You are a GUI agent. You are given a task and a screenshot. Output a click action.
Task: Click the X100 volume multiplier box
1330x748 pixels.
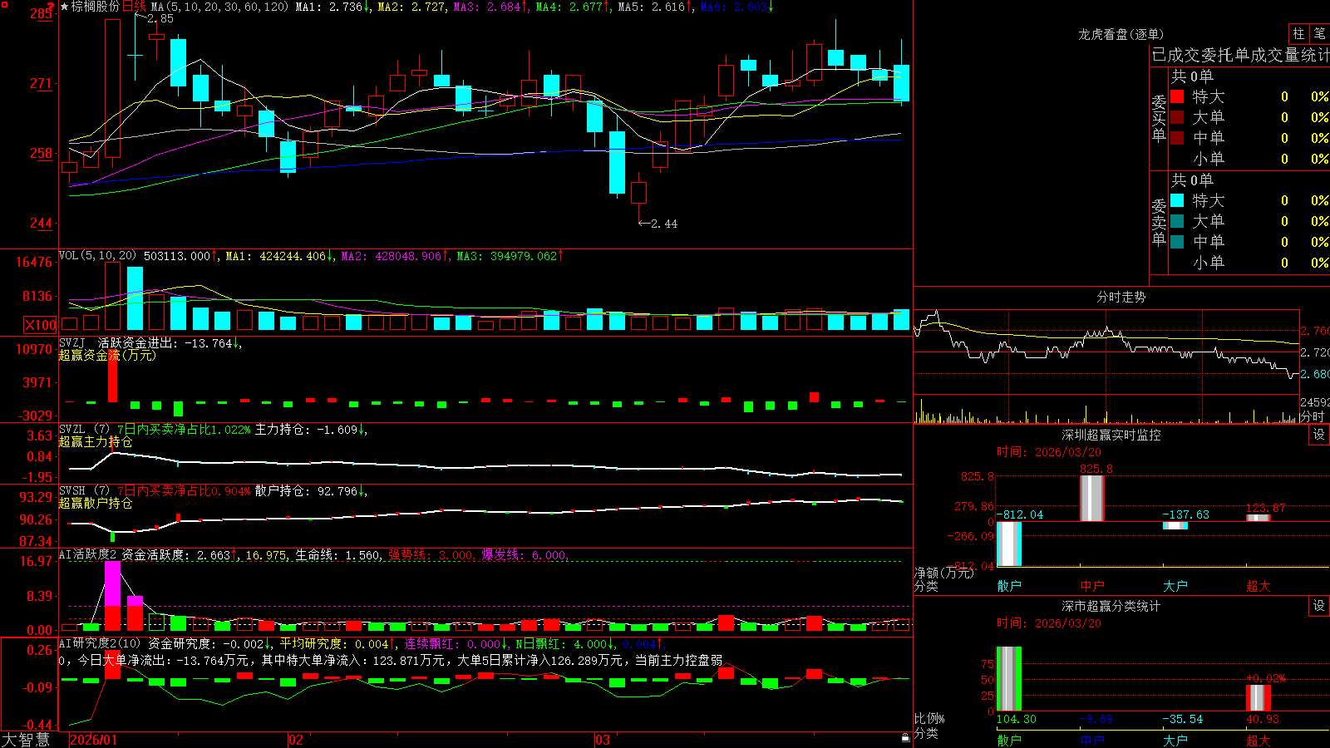[40, 325]
